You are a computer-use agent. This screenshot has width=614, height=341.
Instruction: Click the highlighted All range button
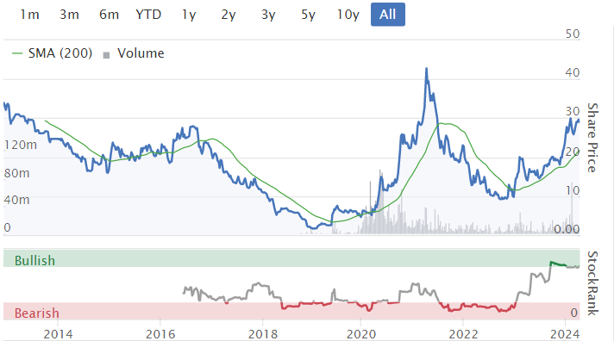click(x=388, y=15)
